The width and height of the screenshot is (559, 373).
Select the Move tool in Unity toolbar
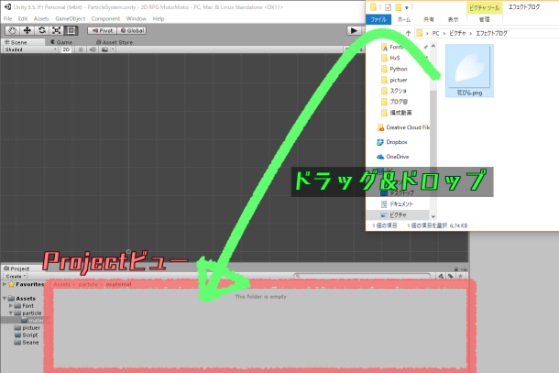coord(27,30)
